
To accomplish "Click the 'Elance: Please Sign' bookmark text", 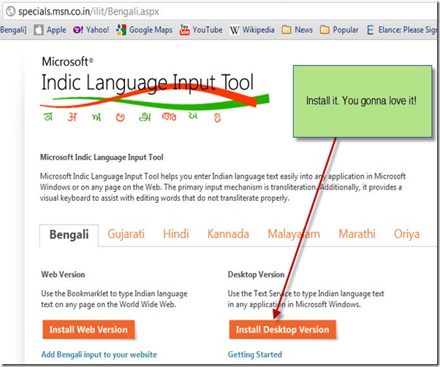I will [407, 30].
